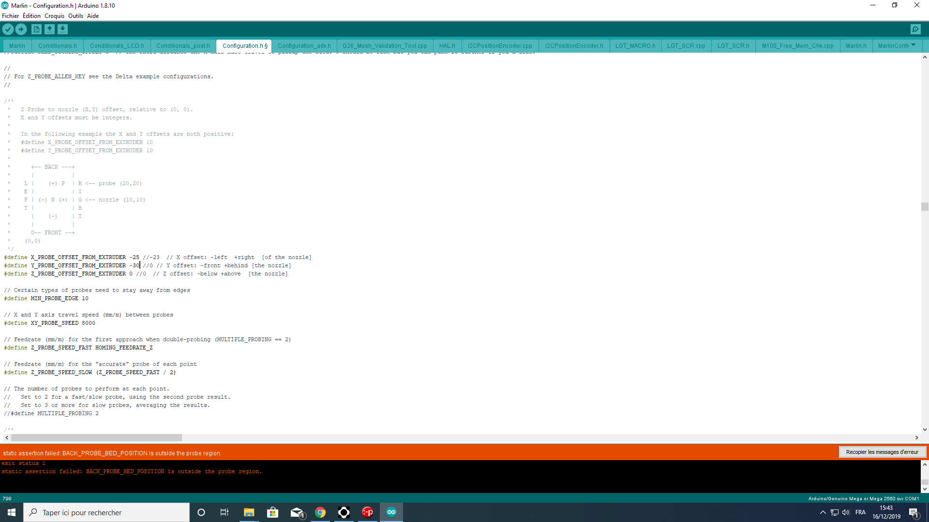Open Windows Start menu

pos(12,512)
